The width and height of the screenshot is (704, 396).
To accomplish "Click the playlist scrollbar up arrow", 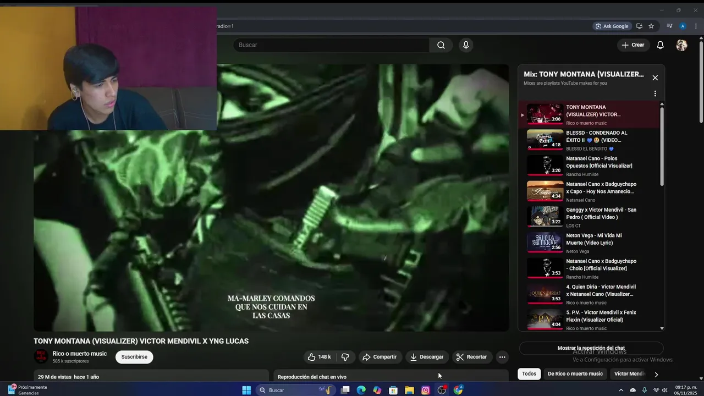I will click(662, 104).
